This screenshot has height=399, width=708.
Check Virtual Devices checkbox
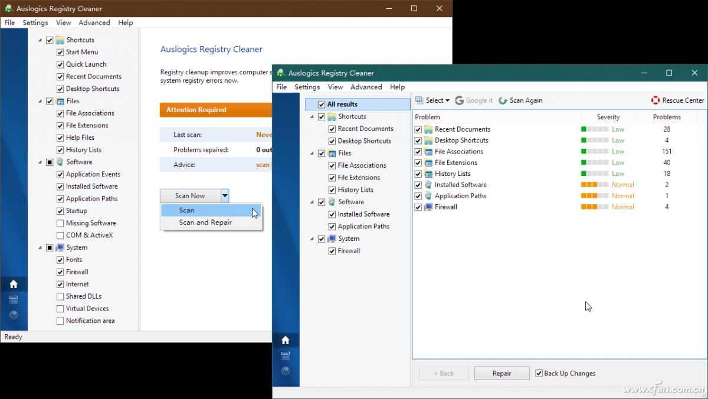click(60, 309)
